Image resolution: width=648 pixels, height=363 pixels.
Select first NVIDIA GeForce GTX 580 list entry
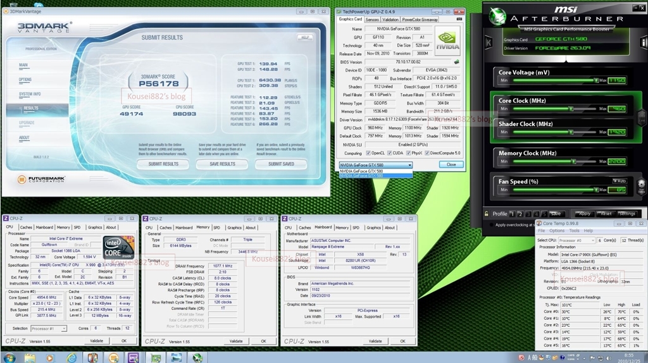tap(376, 171)
